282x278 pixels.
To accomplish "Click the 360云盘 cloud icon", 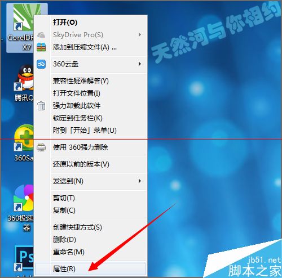I will click(41, 64).
